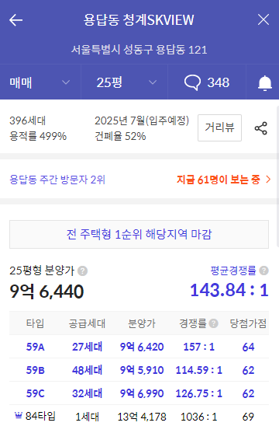Click 전 주택형 1순위 해당지역 마감 banner
This screenshot has width=279, height=433.
pos(139,235)
